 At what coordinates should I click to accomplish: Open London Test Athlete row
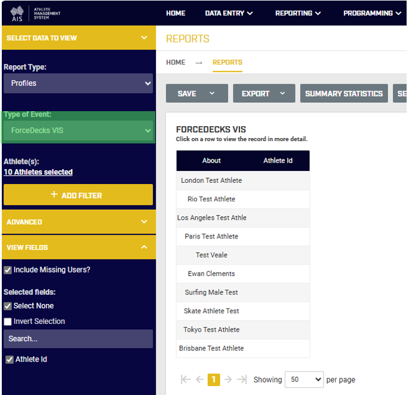(x=243, y=180)
